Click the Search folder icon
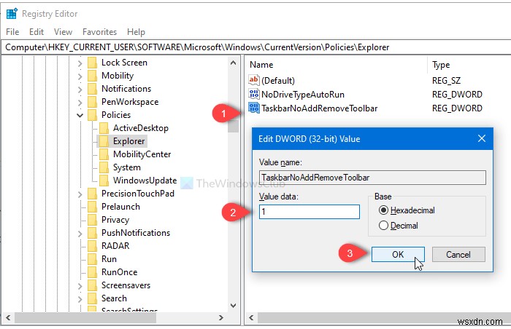This screenshot has height=329, width=511. coord(93,298)
